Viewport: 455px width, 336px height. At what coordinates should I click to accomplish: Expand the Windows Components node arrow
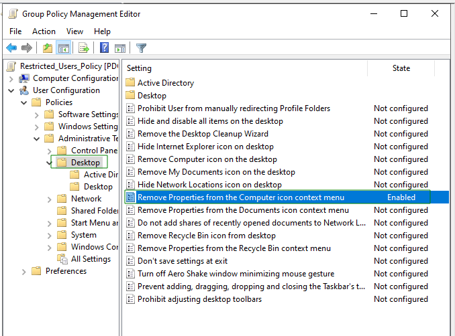49,248
